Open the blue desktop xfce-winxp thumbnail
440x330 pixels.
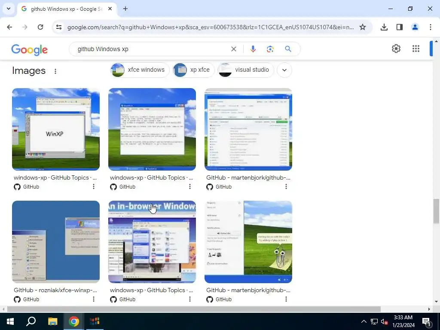tap(56, 241)
